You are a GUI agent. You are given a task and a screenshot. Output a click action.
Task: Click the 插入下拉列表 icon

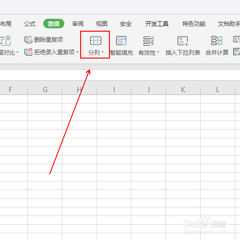183,41
